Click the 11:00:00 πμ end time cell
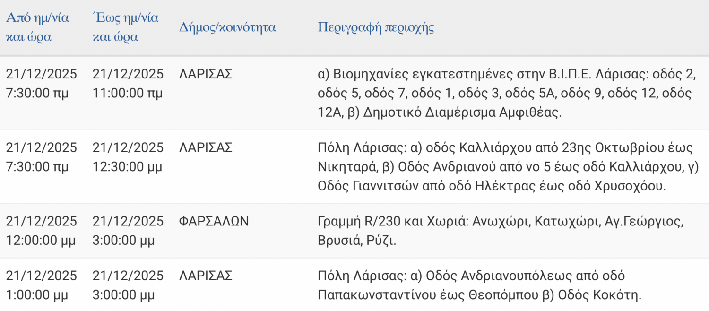709x311 pixels. [x=128, y=84]
